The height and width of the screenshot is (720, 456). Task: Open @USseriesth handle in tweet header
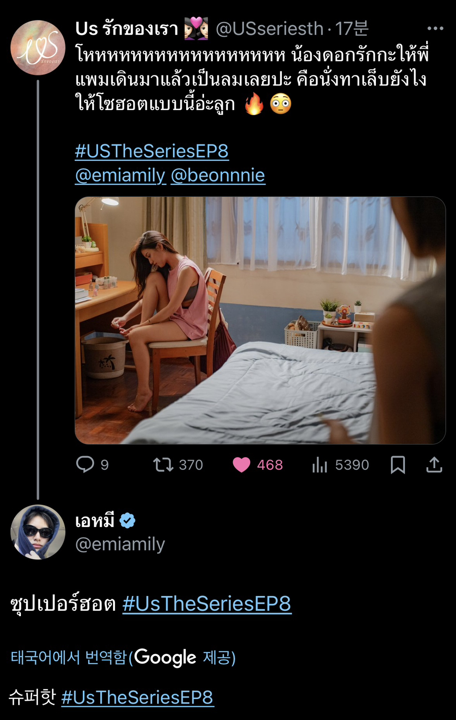[x=269, y=29]
